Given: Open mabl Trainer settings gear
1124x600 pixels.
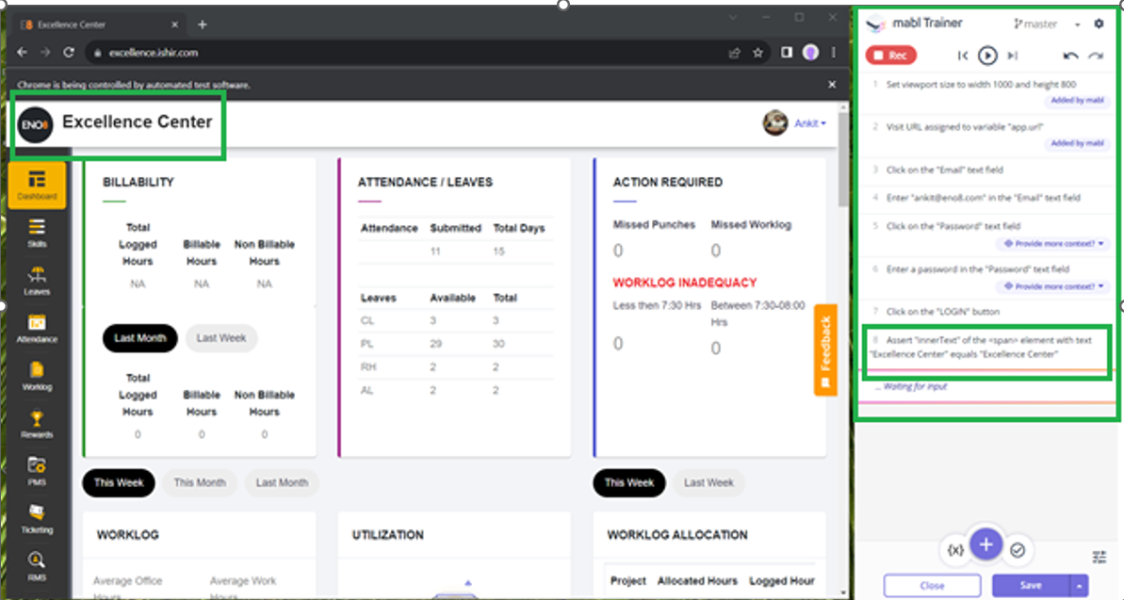Looking at the screenshot, I should coord(1099,24).
